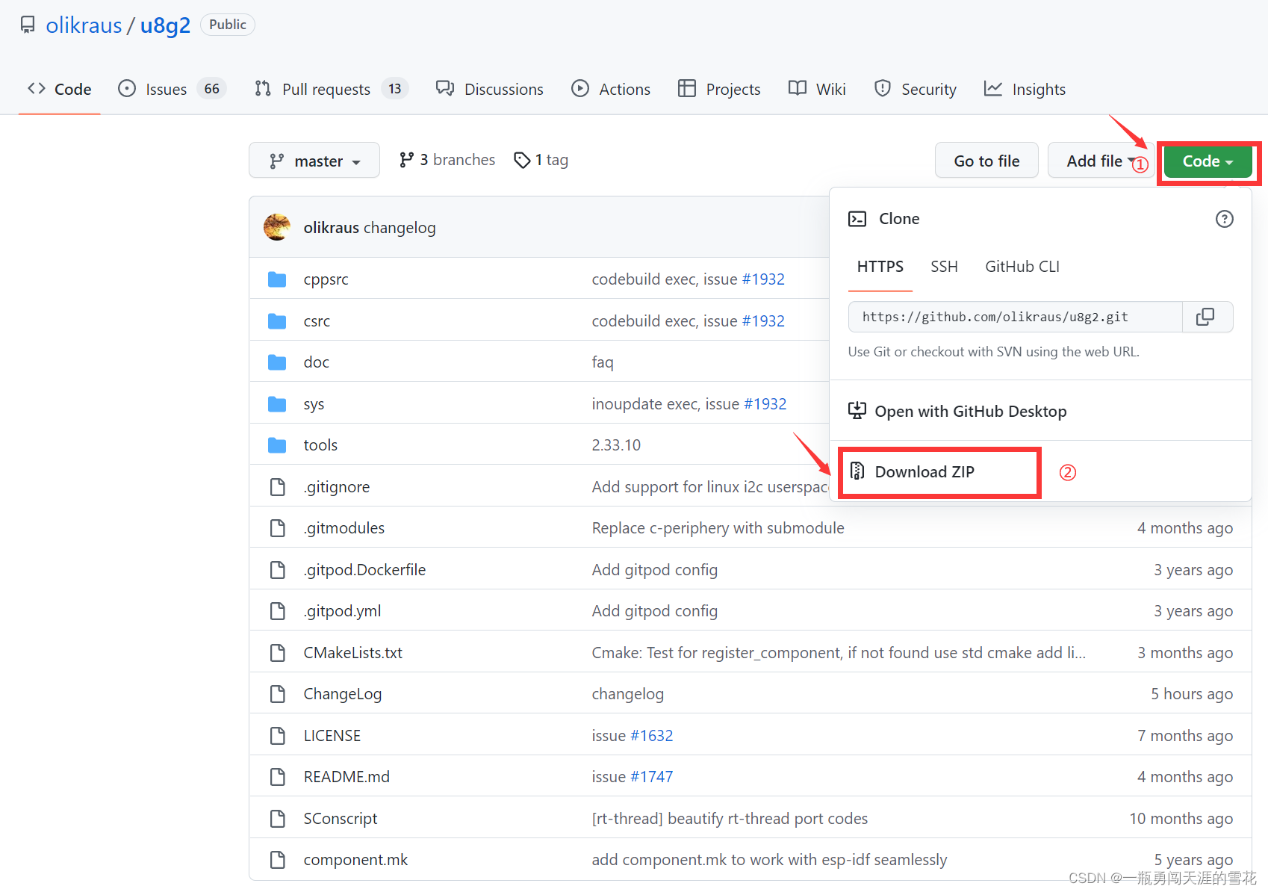The height and width of the screenshot is (892, 1268).
Task: Open the u8g2 repository name link
Action: [165, 25]
